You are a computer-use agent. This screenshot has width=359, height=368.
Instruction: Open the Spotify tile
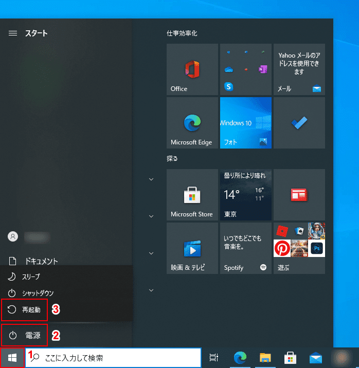[246, 248]
